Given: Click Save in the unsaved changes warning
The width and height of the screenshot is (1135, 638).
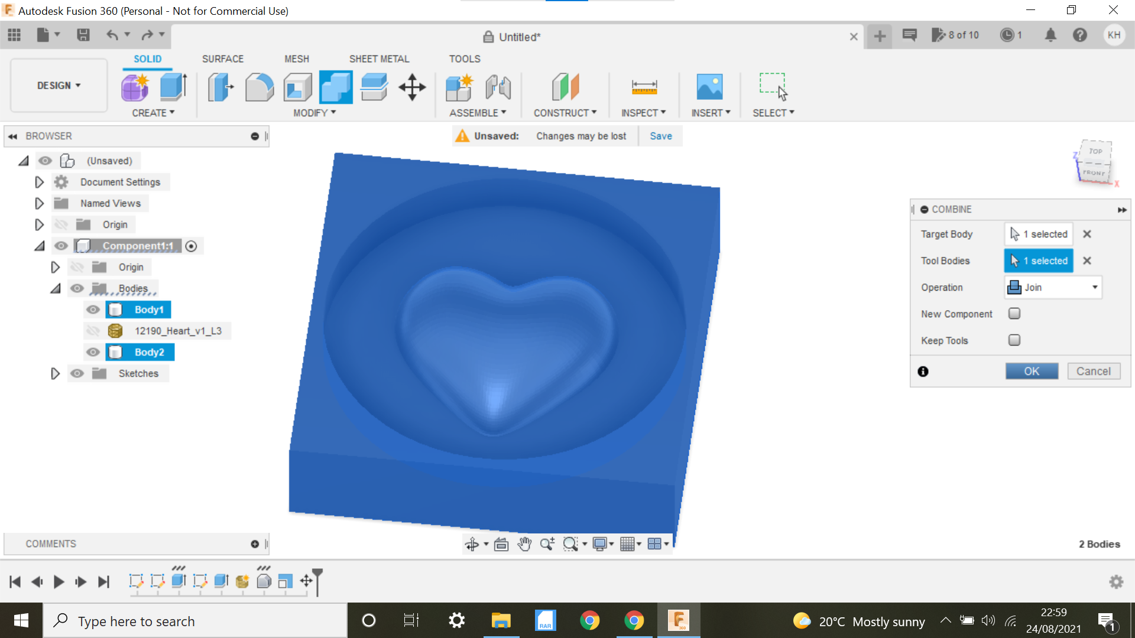Looking at the screenshot, I should click(660, 136).
